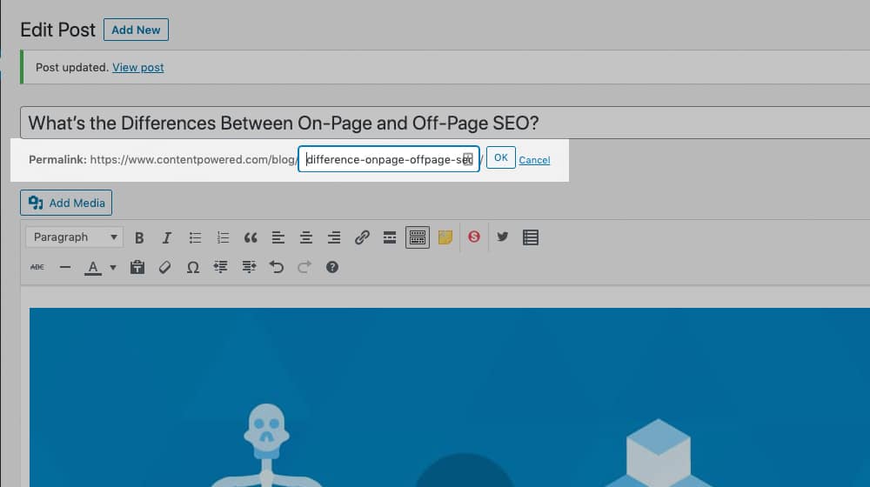Open keyboard shortcuts help
Viewport: 870px width, 487px height.
click(x=331, y=267)
